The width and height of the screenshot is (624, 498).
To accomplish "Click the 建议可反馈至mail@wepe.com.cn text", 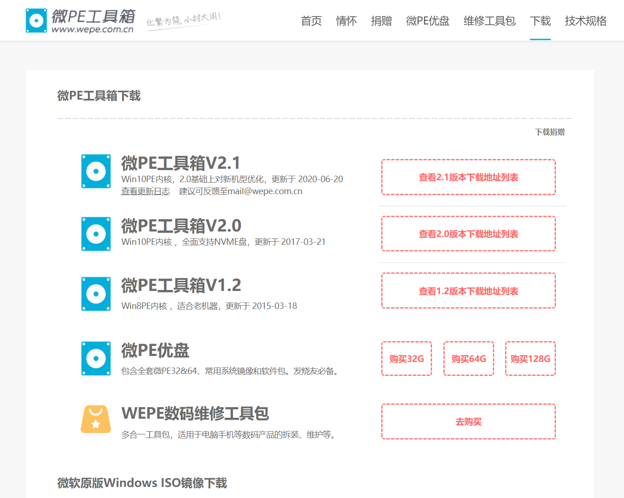I will pos(240,191).
